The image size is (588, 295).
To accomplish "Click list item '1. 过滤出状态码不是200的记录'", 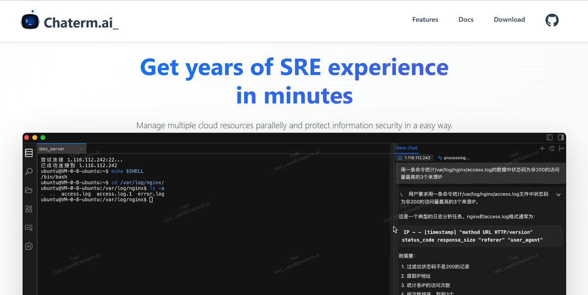I will click(435, 267).
